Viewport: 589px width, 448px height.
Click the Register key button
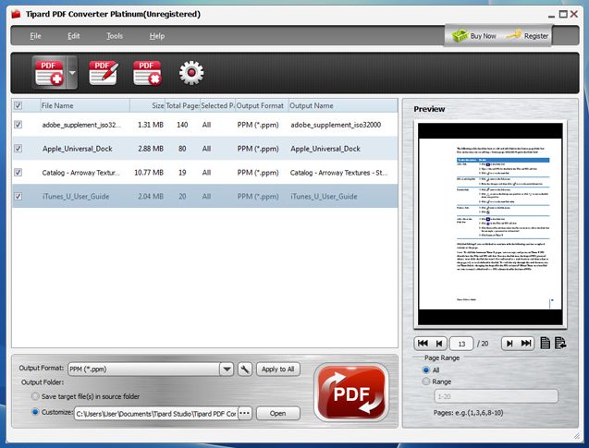[527, 36]
